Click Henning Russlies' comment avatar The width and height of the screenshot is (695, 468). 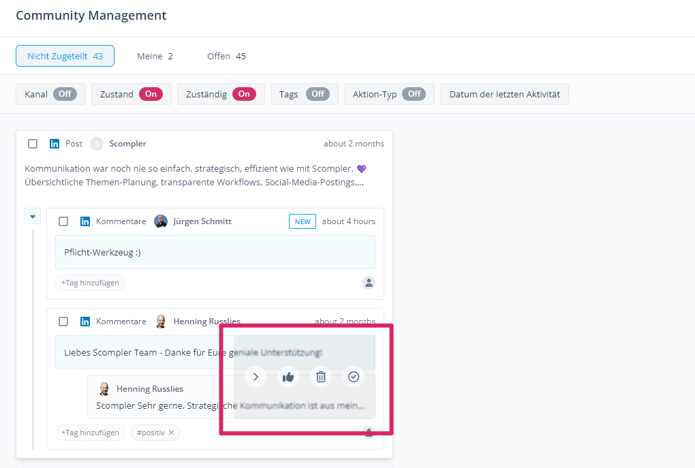pyautogui.click(x=161, y=322)
